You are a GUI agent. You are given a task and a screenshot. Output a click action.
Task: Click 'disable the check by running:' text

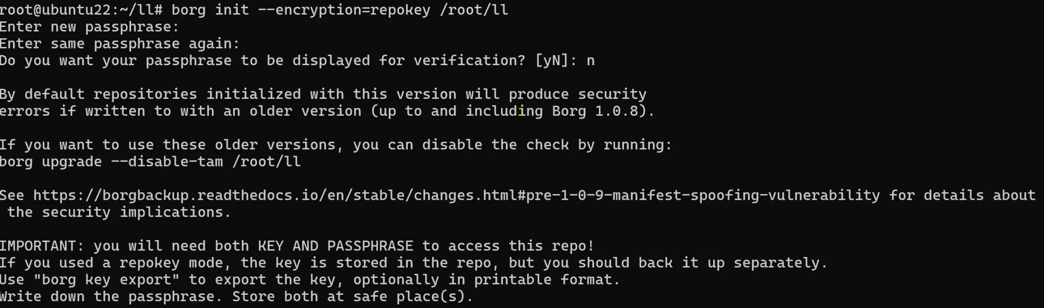coord(547,145)
